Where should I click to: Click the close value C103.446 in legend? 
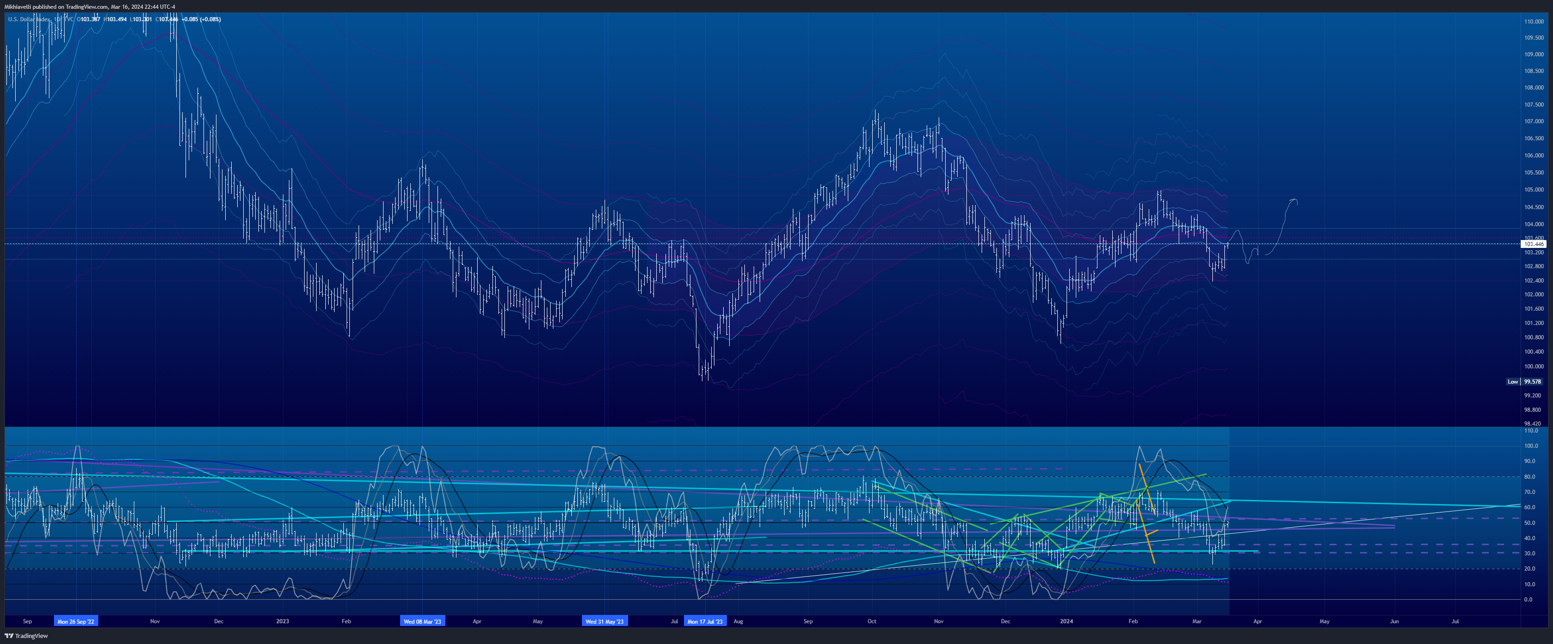click(167, 19)
